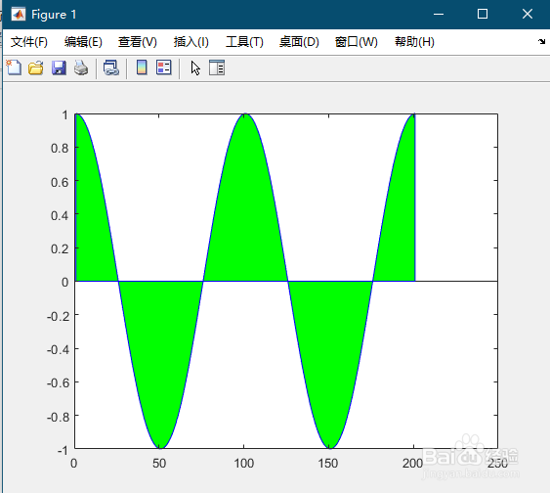The image size is (550, 493).
Task: Open the 帮助(H) menu
Action: pos(414,42)
